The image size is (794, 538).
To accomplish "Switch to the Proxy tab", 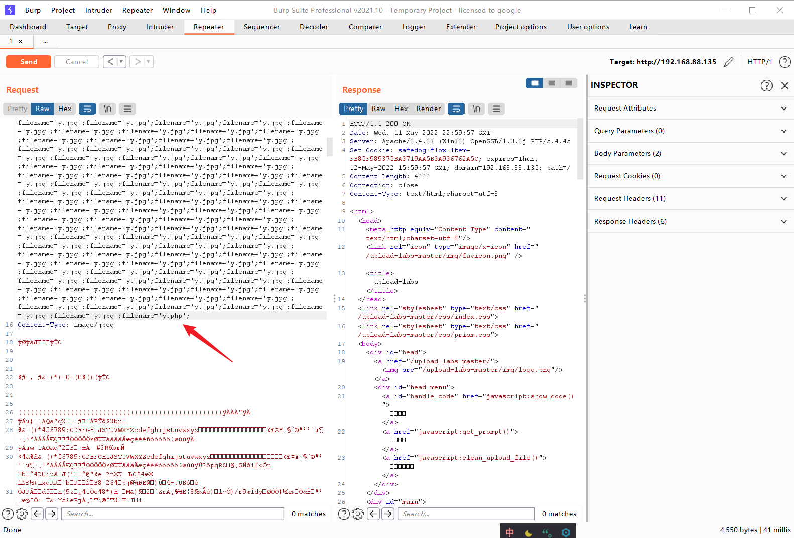I will coord(117,27).
